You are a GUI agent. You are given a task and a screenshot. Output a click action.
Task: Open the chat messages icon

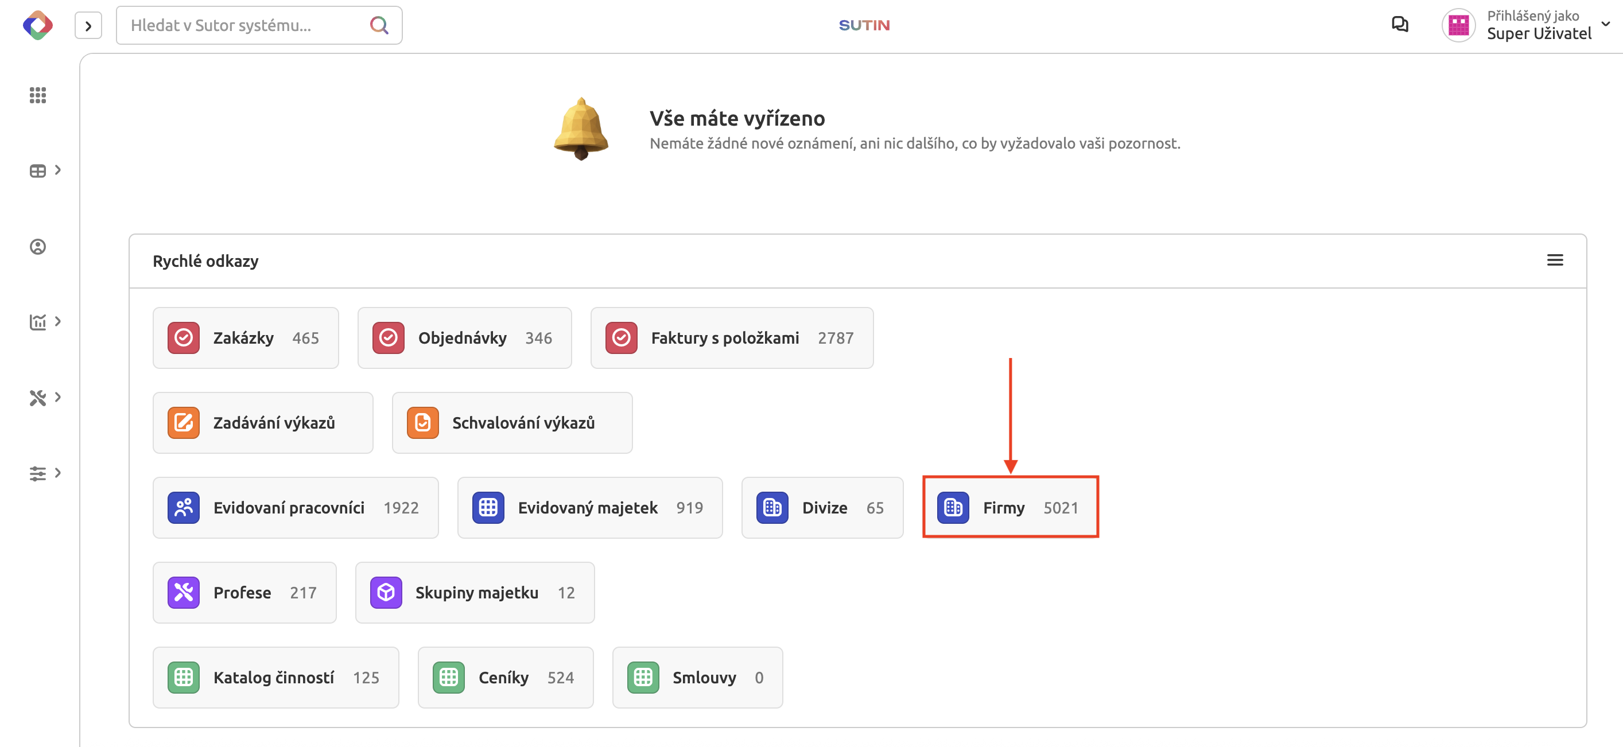[1399, 25]
